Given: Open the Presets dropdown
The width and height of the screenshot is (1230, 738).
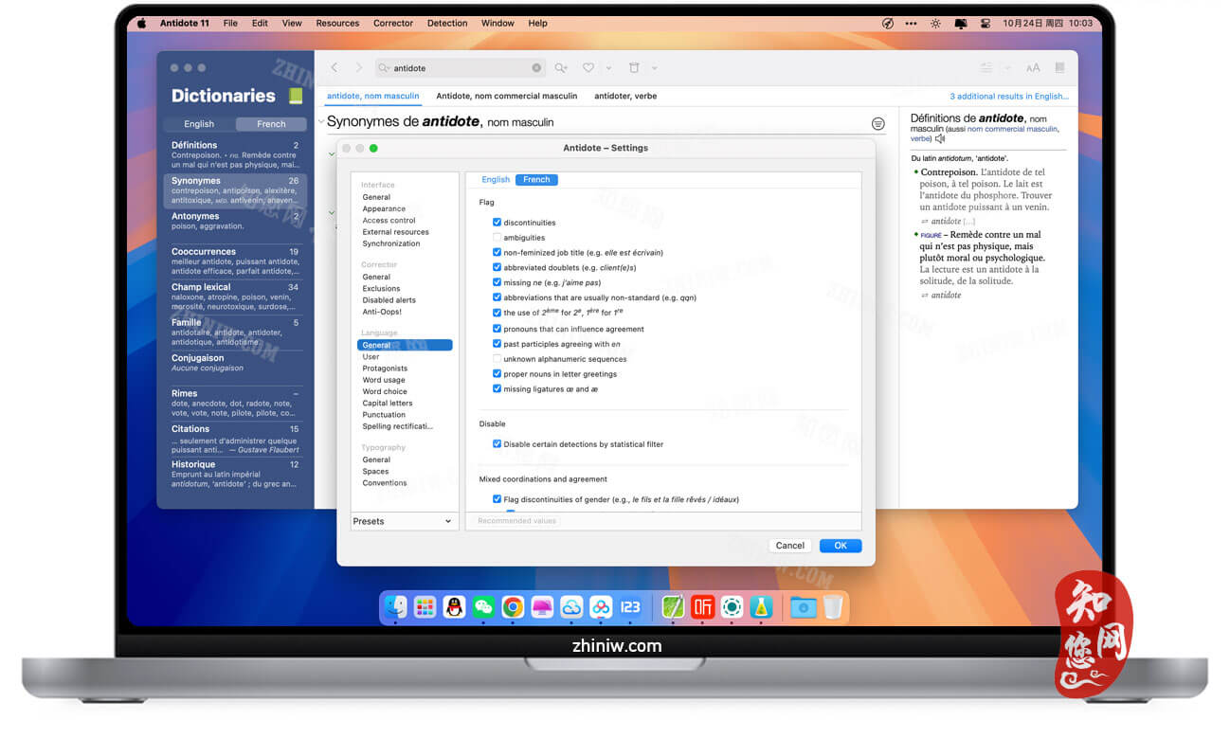Looking at the screenshot, I should (403, 521).
